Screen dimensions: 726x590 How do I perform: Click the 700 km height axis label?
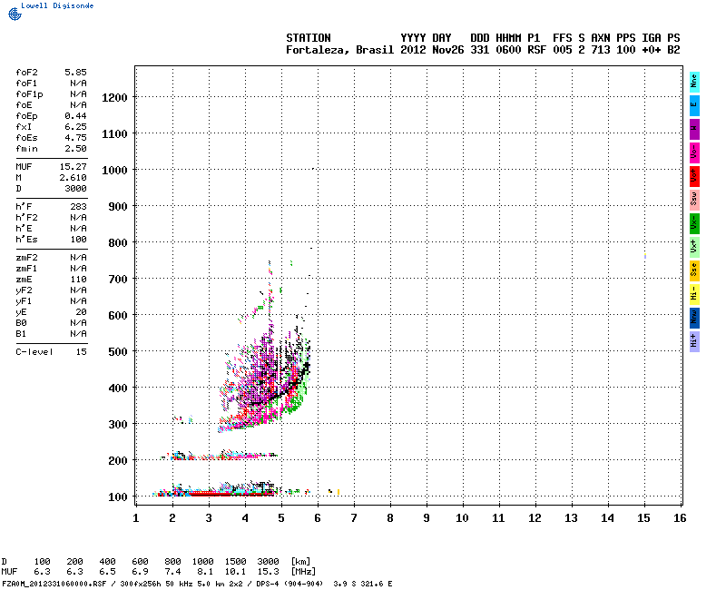(x=118, y=280)
